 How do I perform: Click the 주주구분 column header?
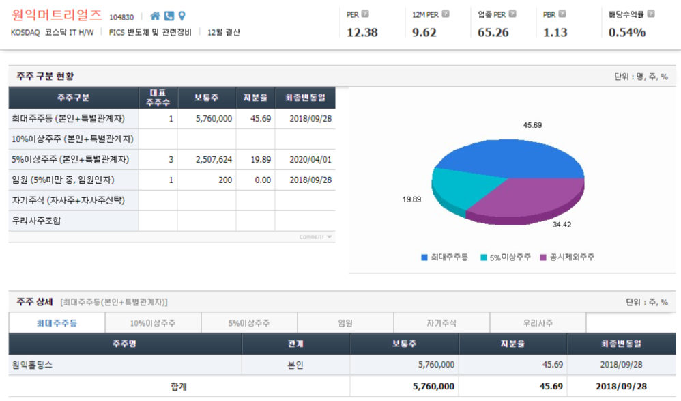click(x=74, y=98)
